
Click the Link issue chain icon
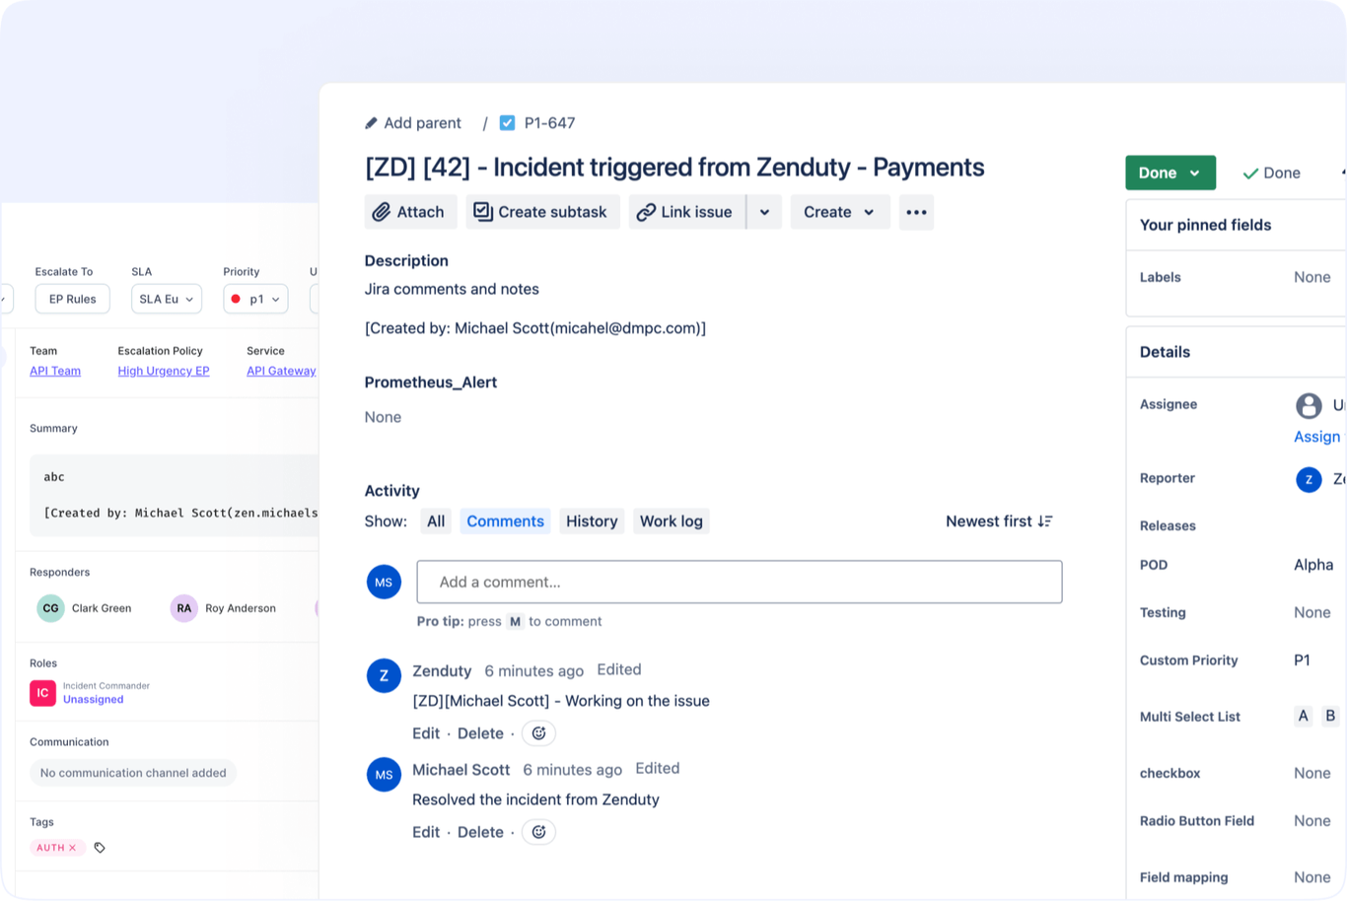[x=647, y=211]
